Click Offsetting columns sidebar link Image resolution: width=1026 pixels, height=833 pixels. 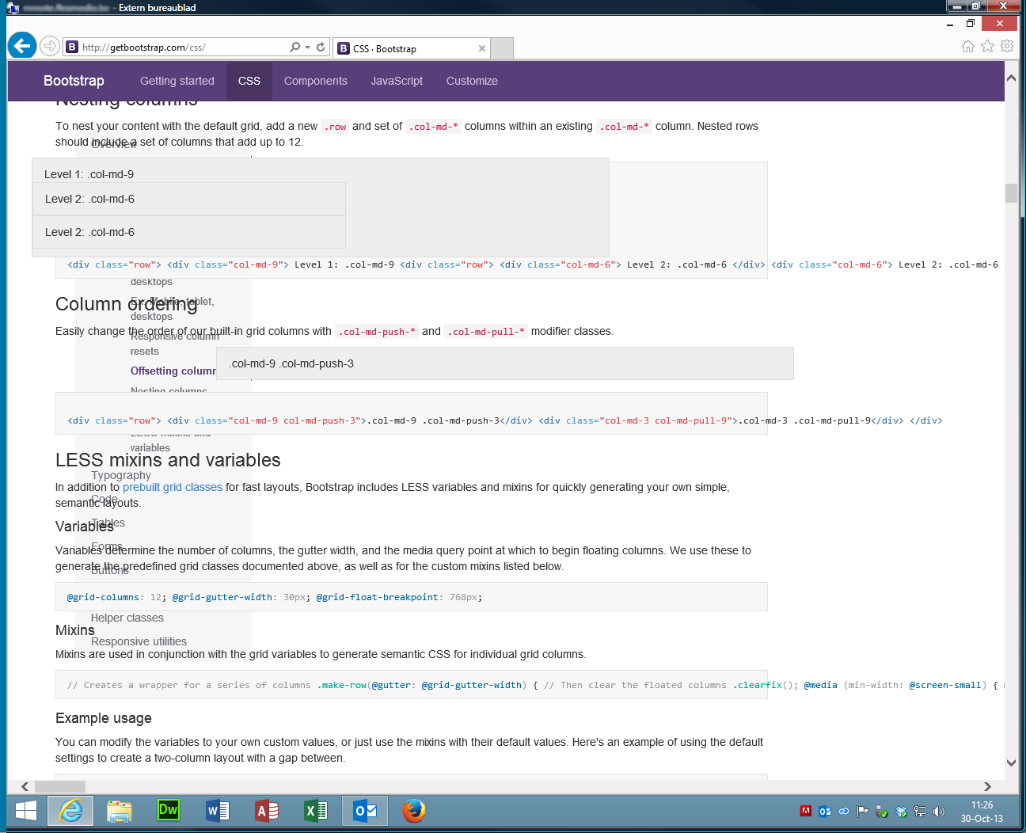coord(173,371)
